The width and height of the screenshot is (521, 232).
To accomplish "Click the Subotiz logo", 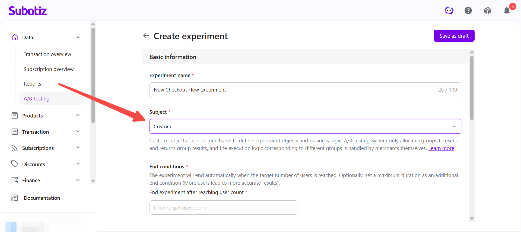I will tap(28, 11).
